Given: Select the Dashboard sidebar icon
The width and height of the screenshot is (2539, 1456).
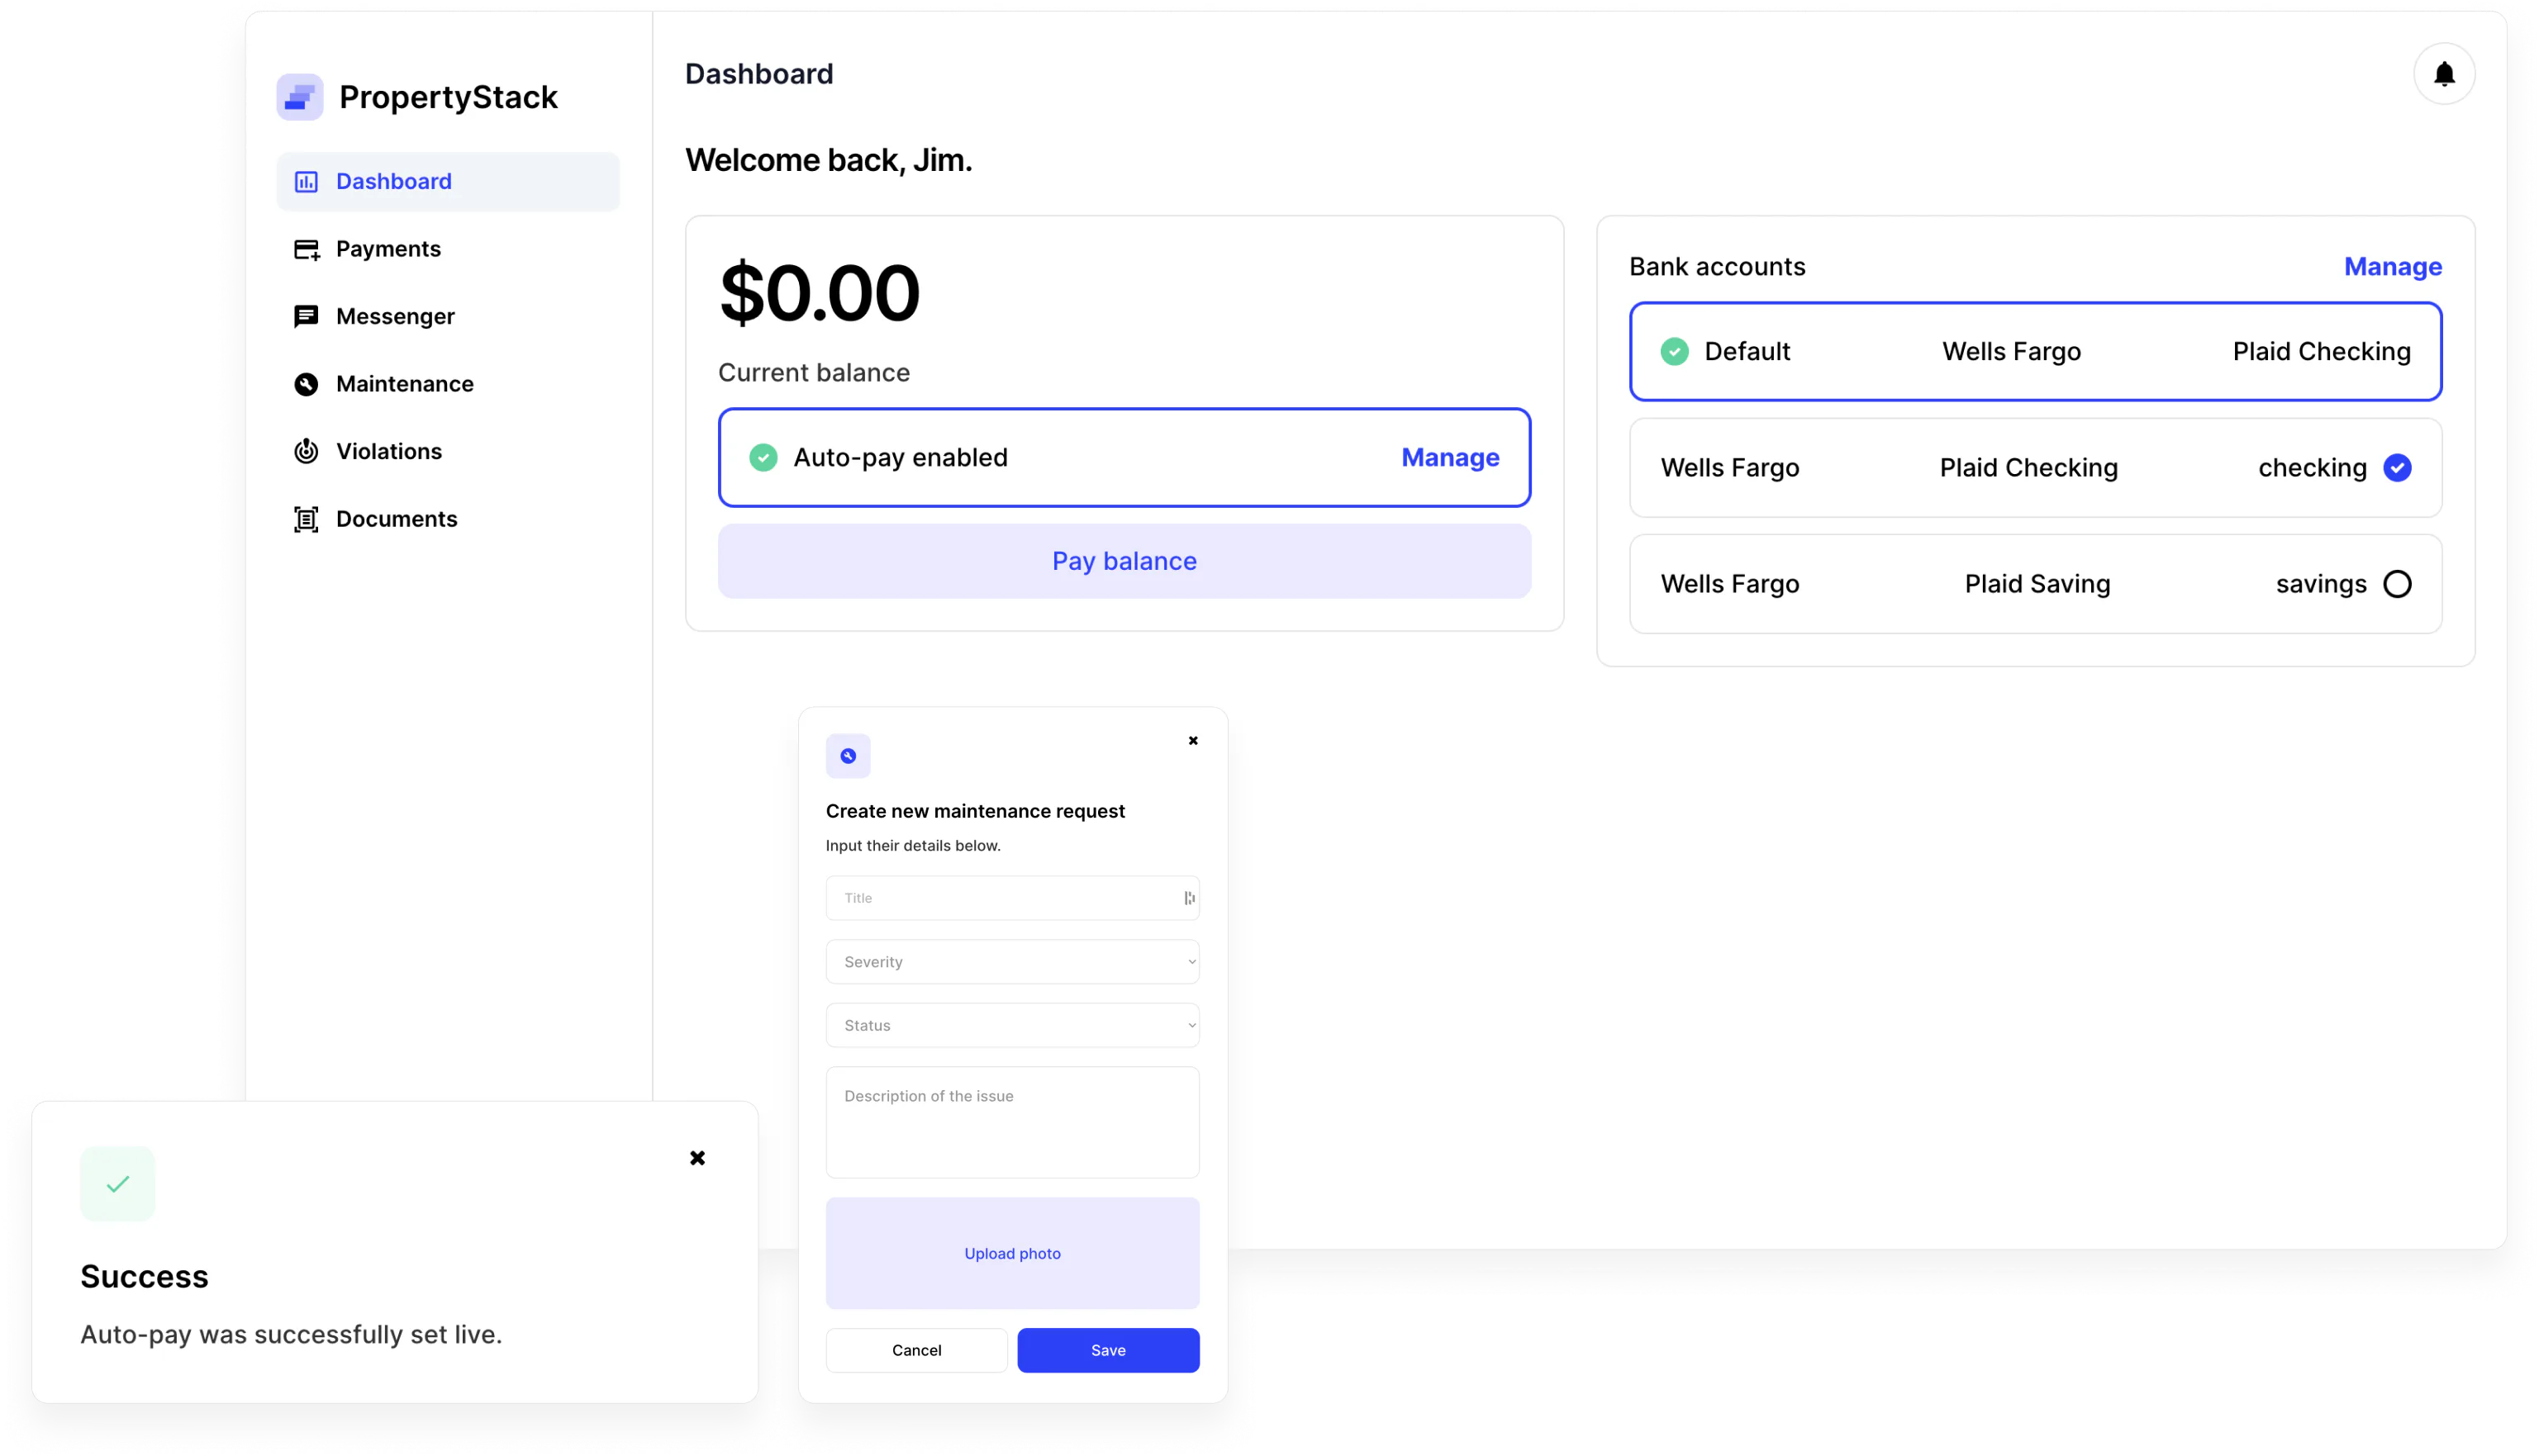Looking at the screenshot, I should coord(307,181).
